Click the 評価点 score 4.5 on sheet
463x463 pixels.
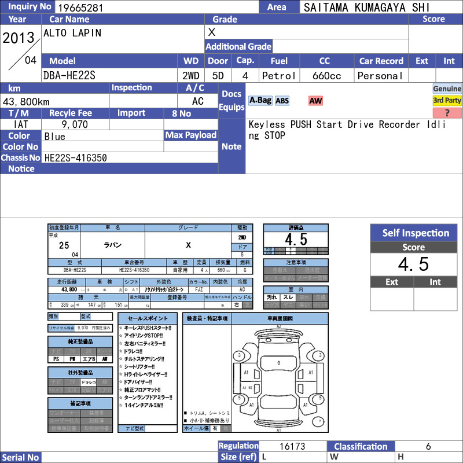[x=296, y=240]
